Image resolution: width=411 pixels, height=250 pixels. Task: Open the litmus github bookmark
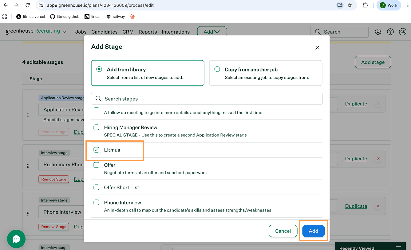[x=65, y=17]
